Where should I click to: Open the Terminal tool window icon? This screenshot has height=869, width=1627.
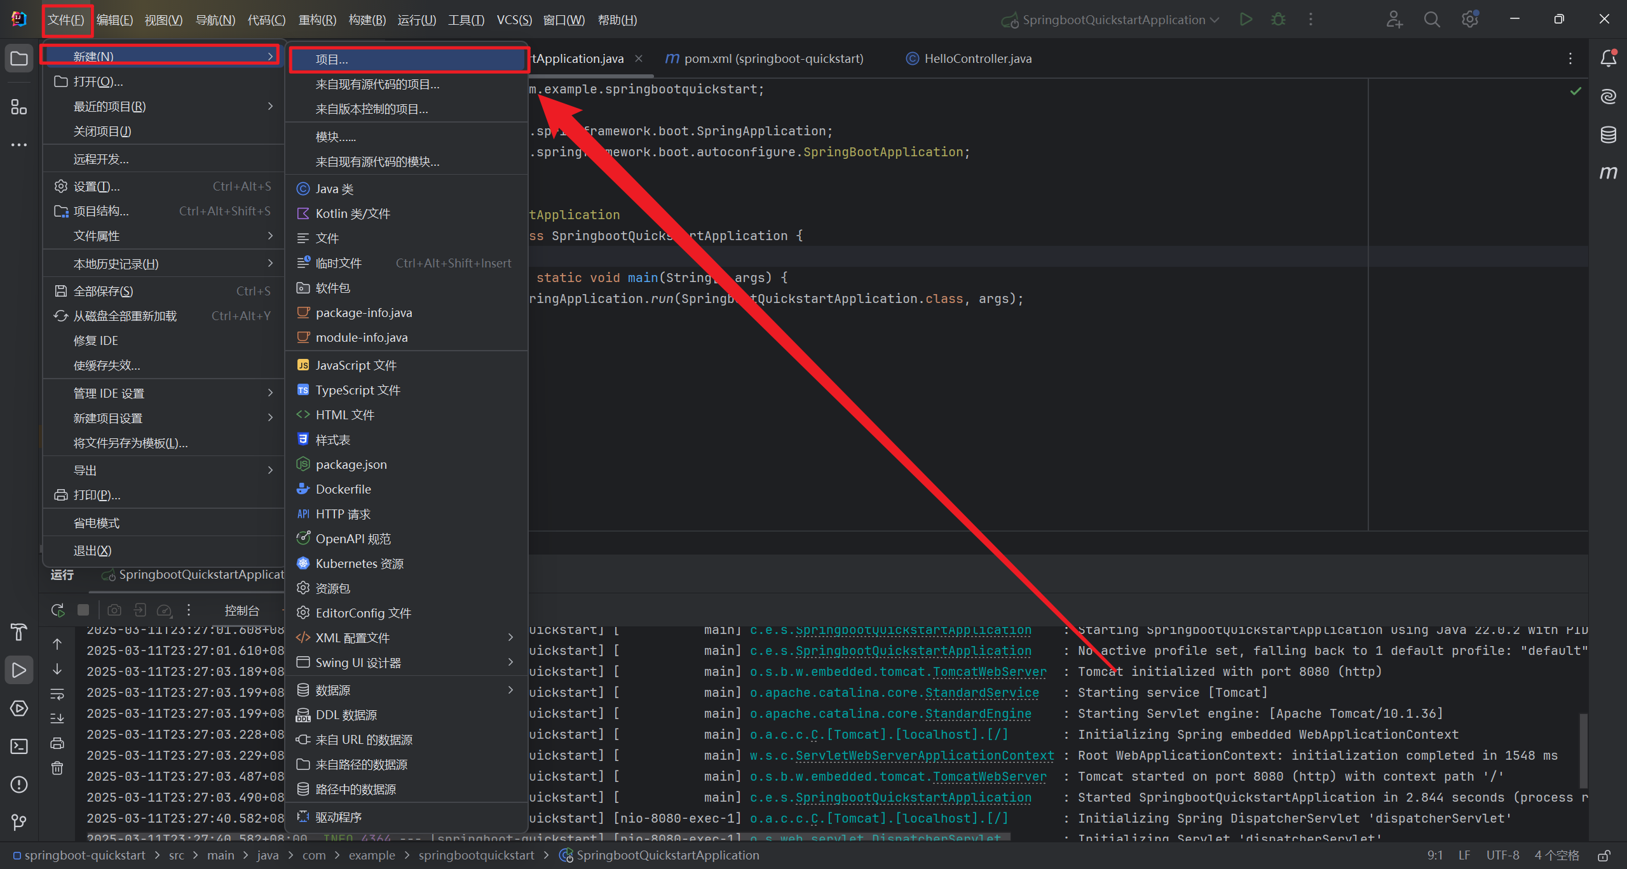19,746
